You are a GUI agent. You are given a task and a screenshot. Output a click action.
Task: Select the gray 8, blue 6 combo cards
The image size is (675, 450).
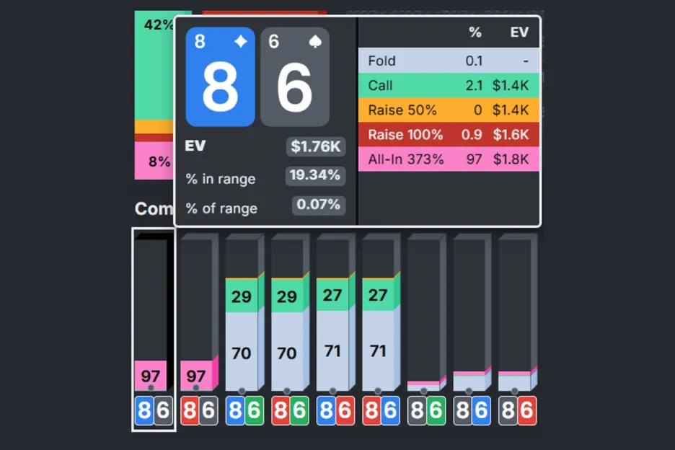[x=472, y=411]
